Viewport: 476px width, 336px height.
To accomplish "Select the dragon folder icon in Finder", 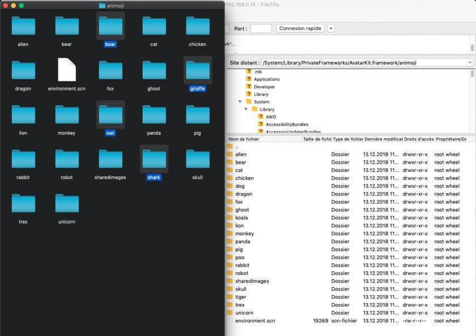I will pos(23,70).
